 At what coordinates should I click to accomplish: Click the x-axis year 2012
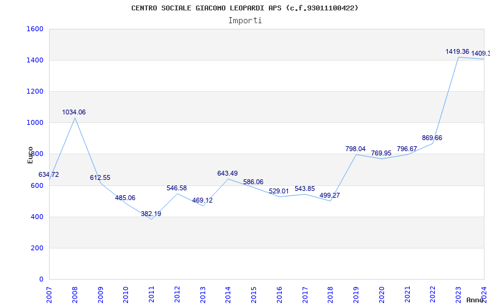(x=177, y=295)
